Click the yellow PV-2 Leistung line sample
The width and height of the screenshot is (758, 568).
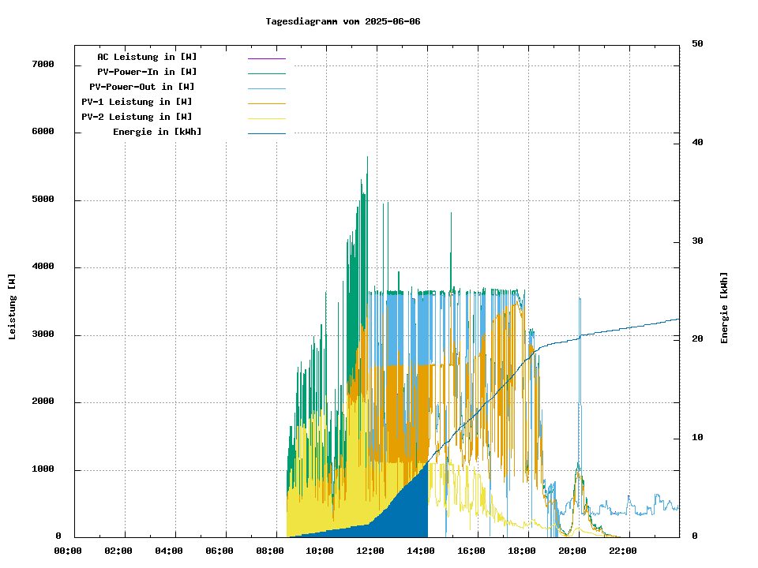pyautogui.click(x=266, y=118)
